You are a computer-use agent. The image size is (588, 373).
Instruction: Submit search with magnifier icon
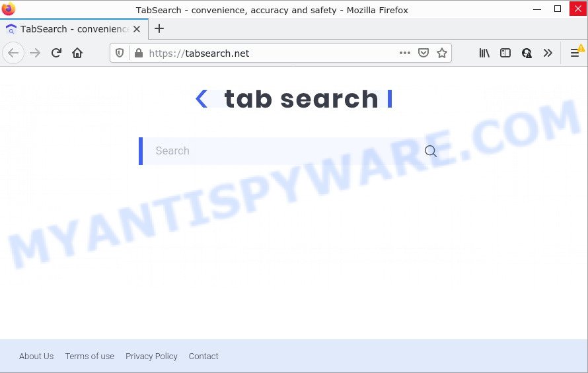pyautogui.click(x=431, y=151)
